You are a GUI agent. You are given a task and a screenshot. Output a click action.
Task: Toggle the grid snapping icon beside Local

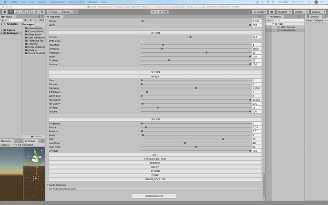click(75, 12)
